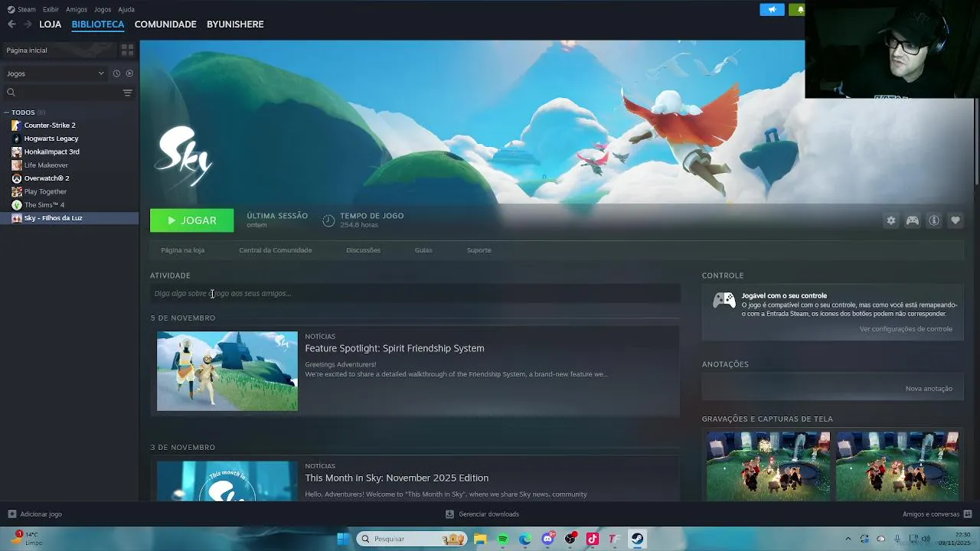Open Guias link
This screenshot has width=980, height=551.
[x=423, y=250]
